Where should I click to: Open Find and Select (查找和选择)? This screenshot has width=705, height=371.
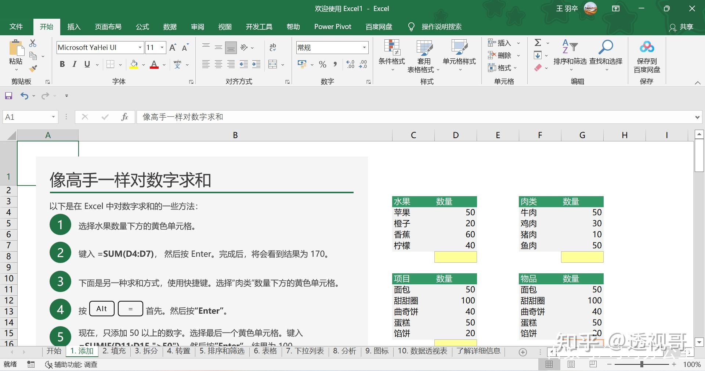[x=606, y=55]
